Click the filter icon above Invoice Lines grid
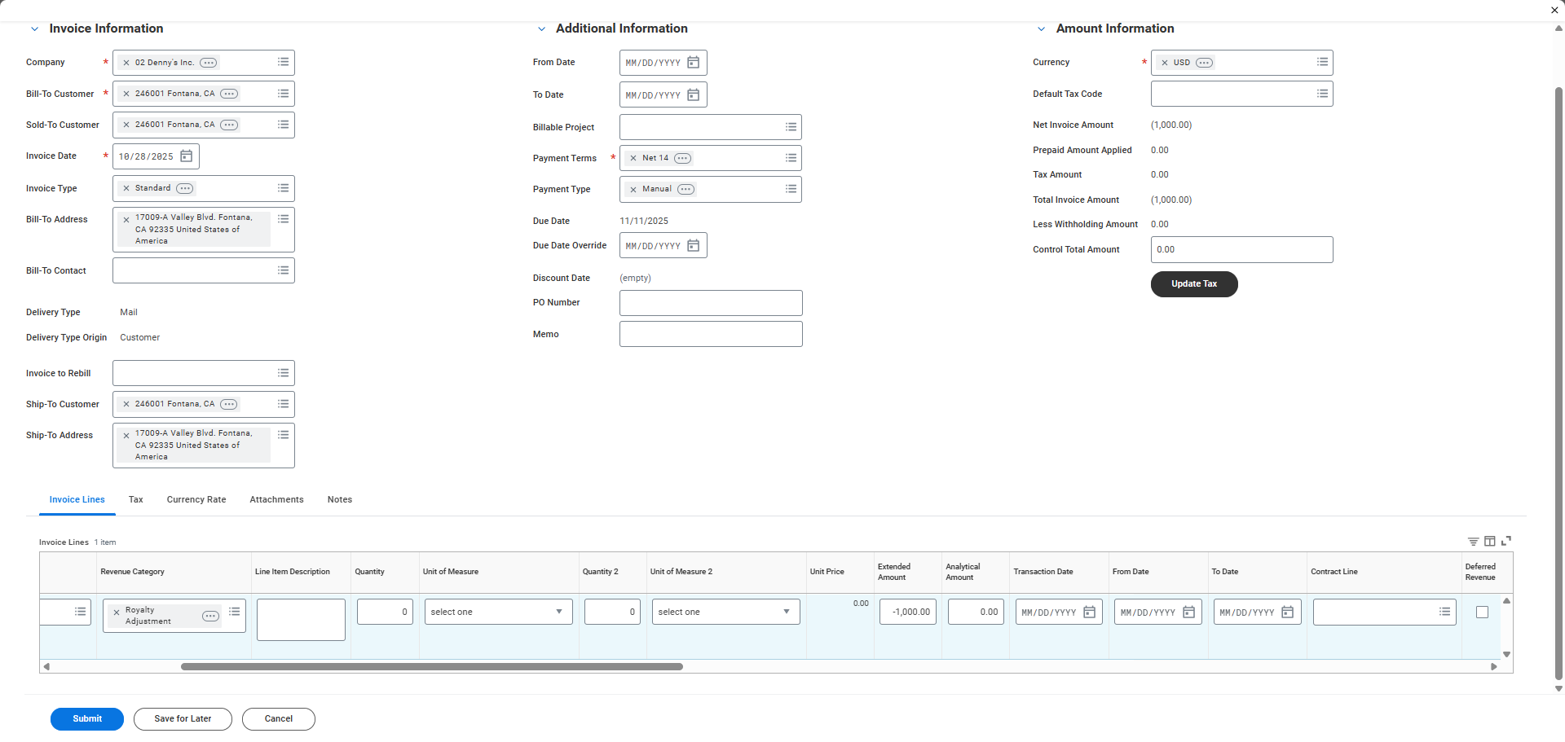Viewport: 1565px width, 742px height. coord(1473,542)
